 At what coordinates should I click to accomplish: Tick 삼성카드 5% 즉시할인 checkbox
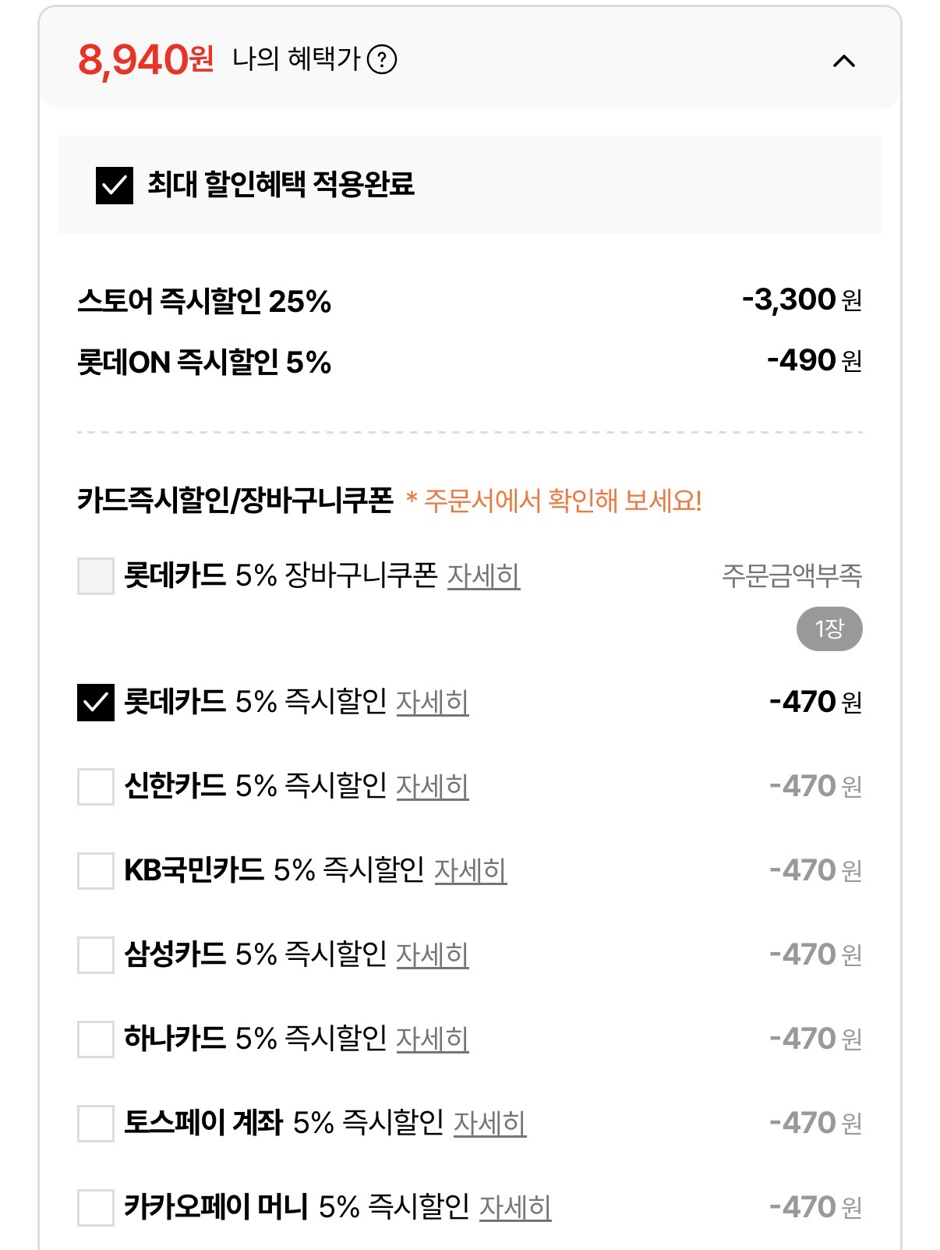tap(96, 954)
